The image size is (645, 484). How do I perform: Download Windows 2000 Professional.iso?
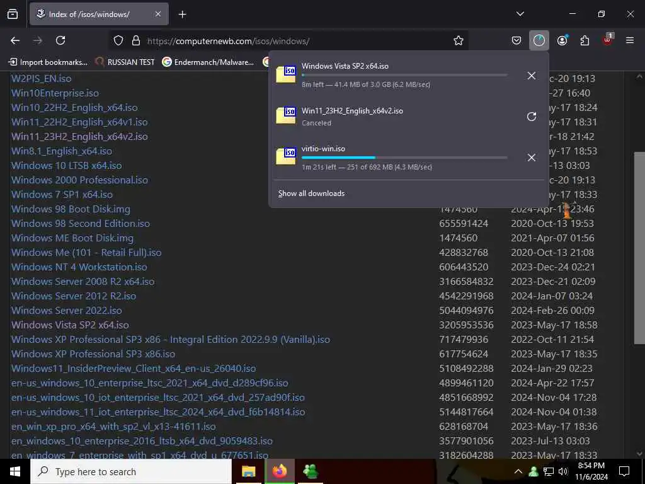[x=79, y=180]
